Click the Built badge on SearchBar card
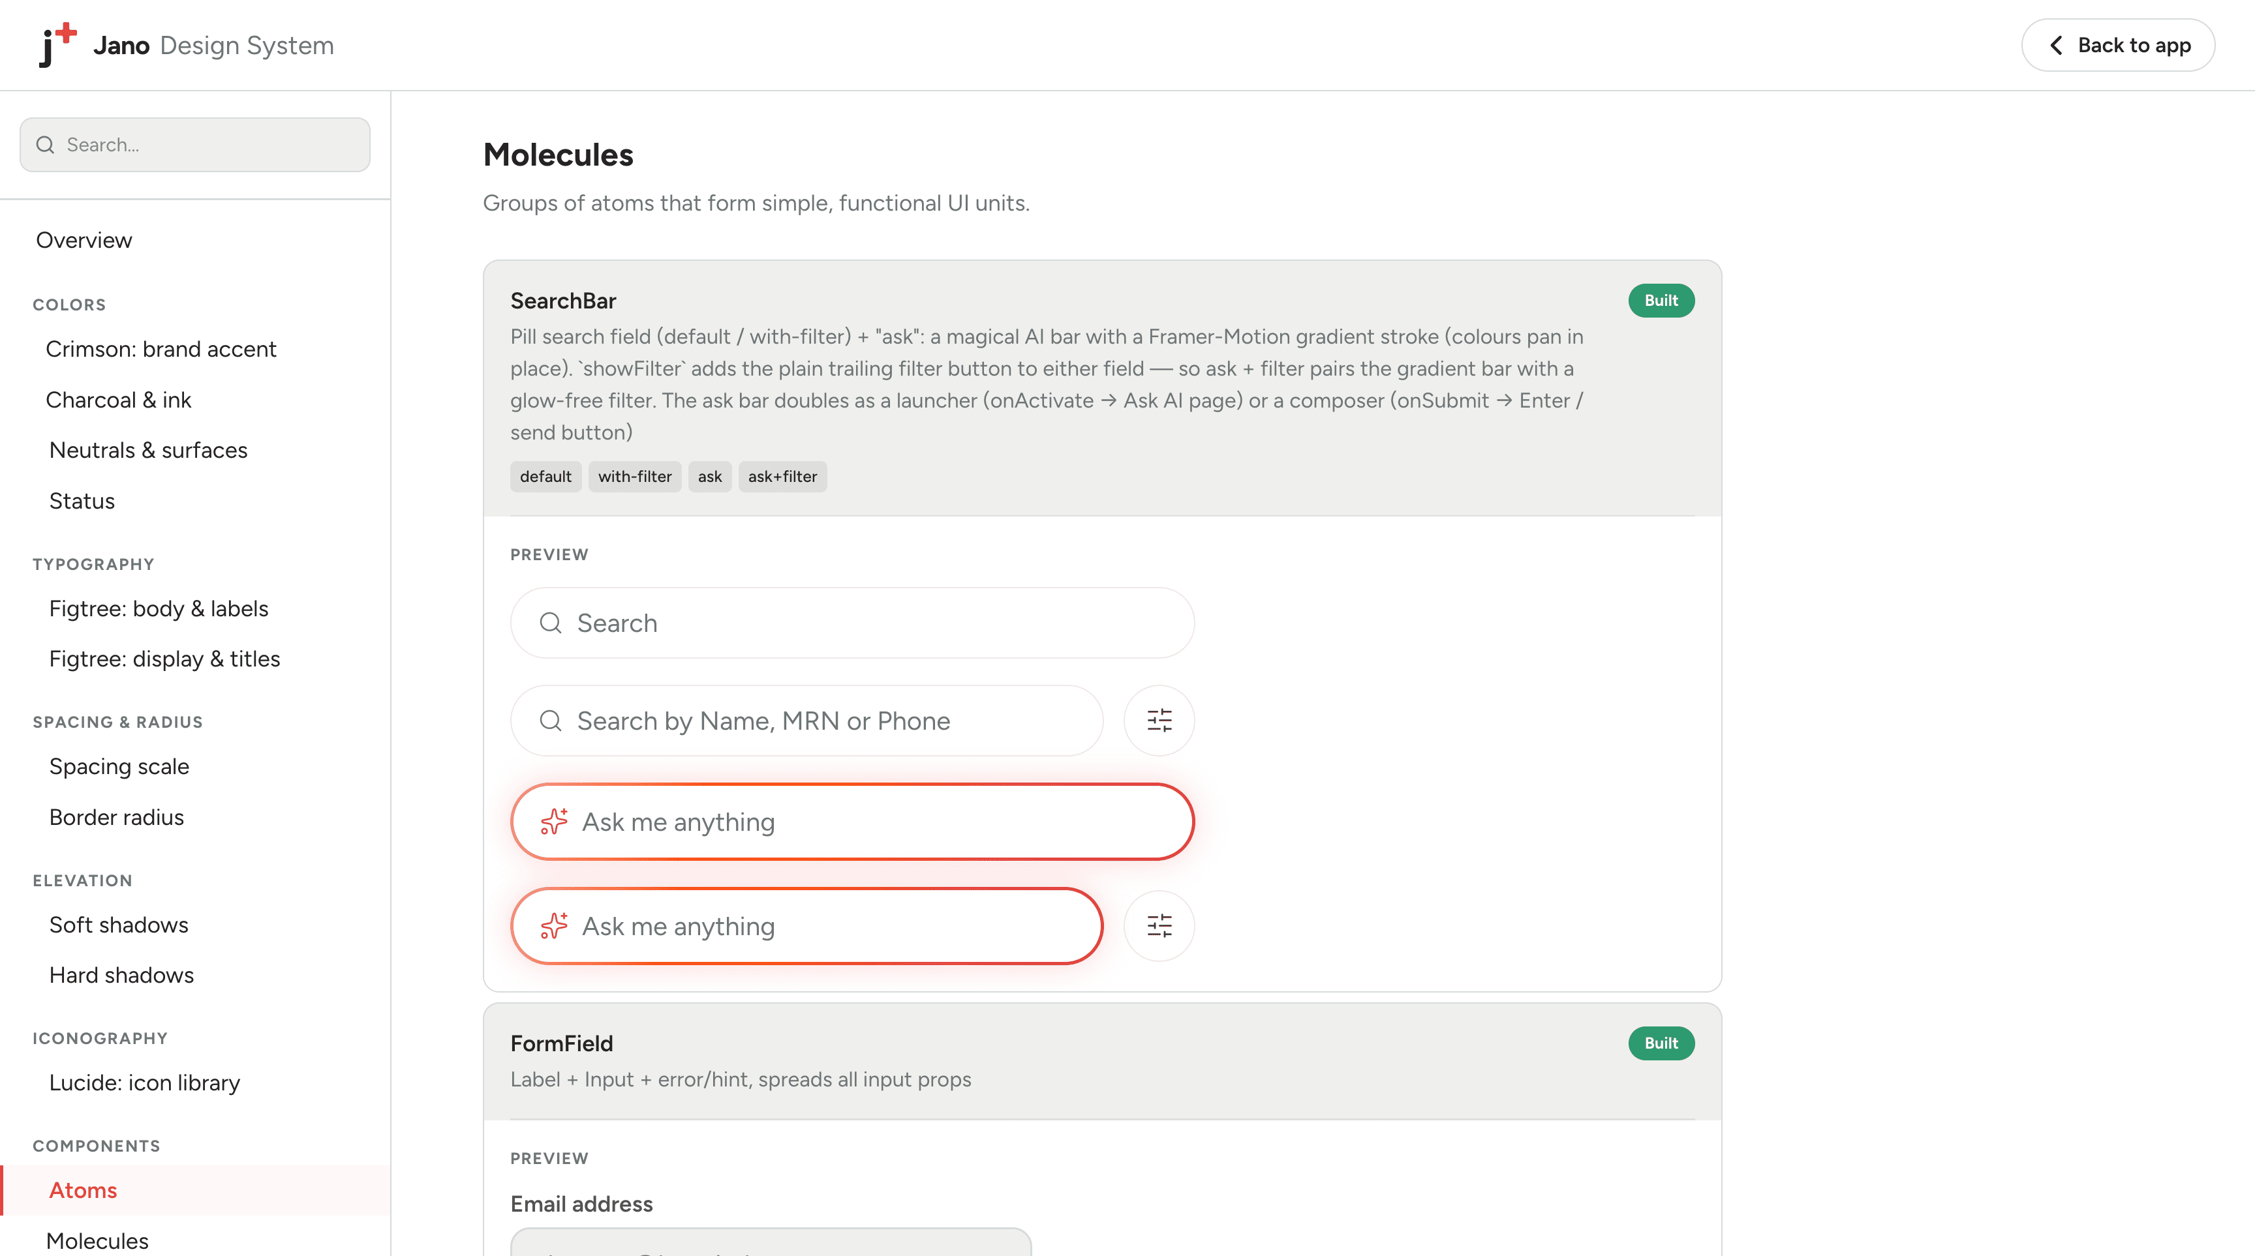The width and height of the screenshot is (2255, 1256). pos(1661,300)
